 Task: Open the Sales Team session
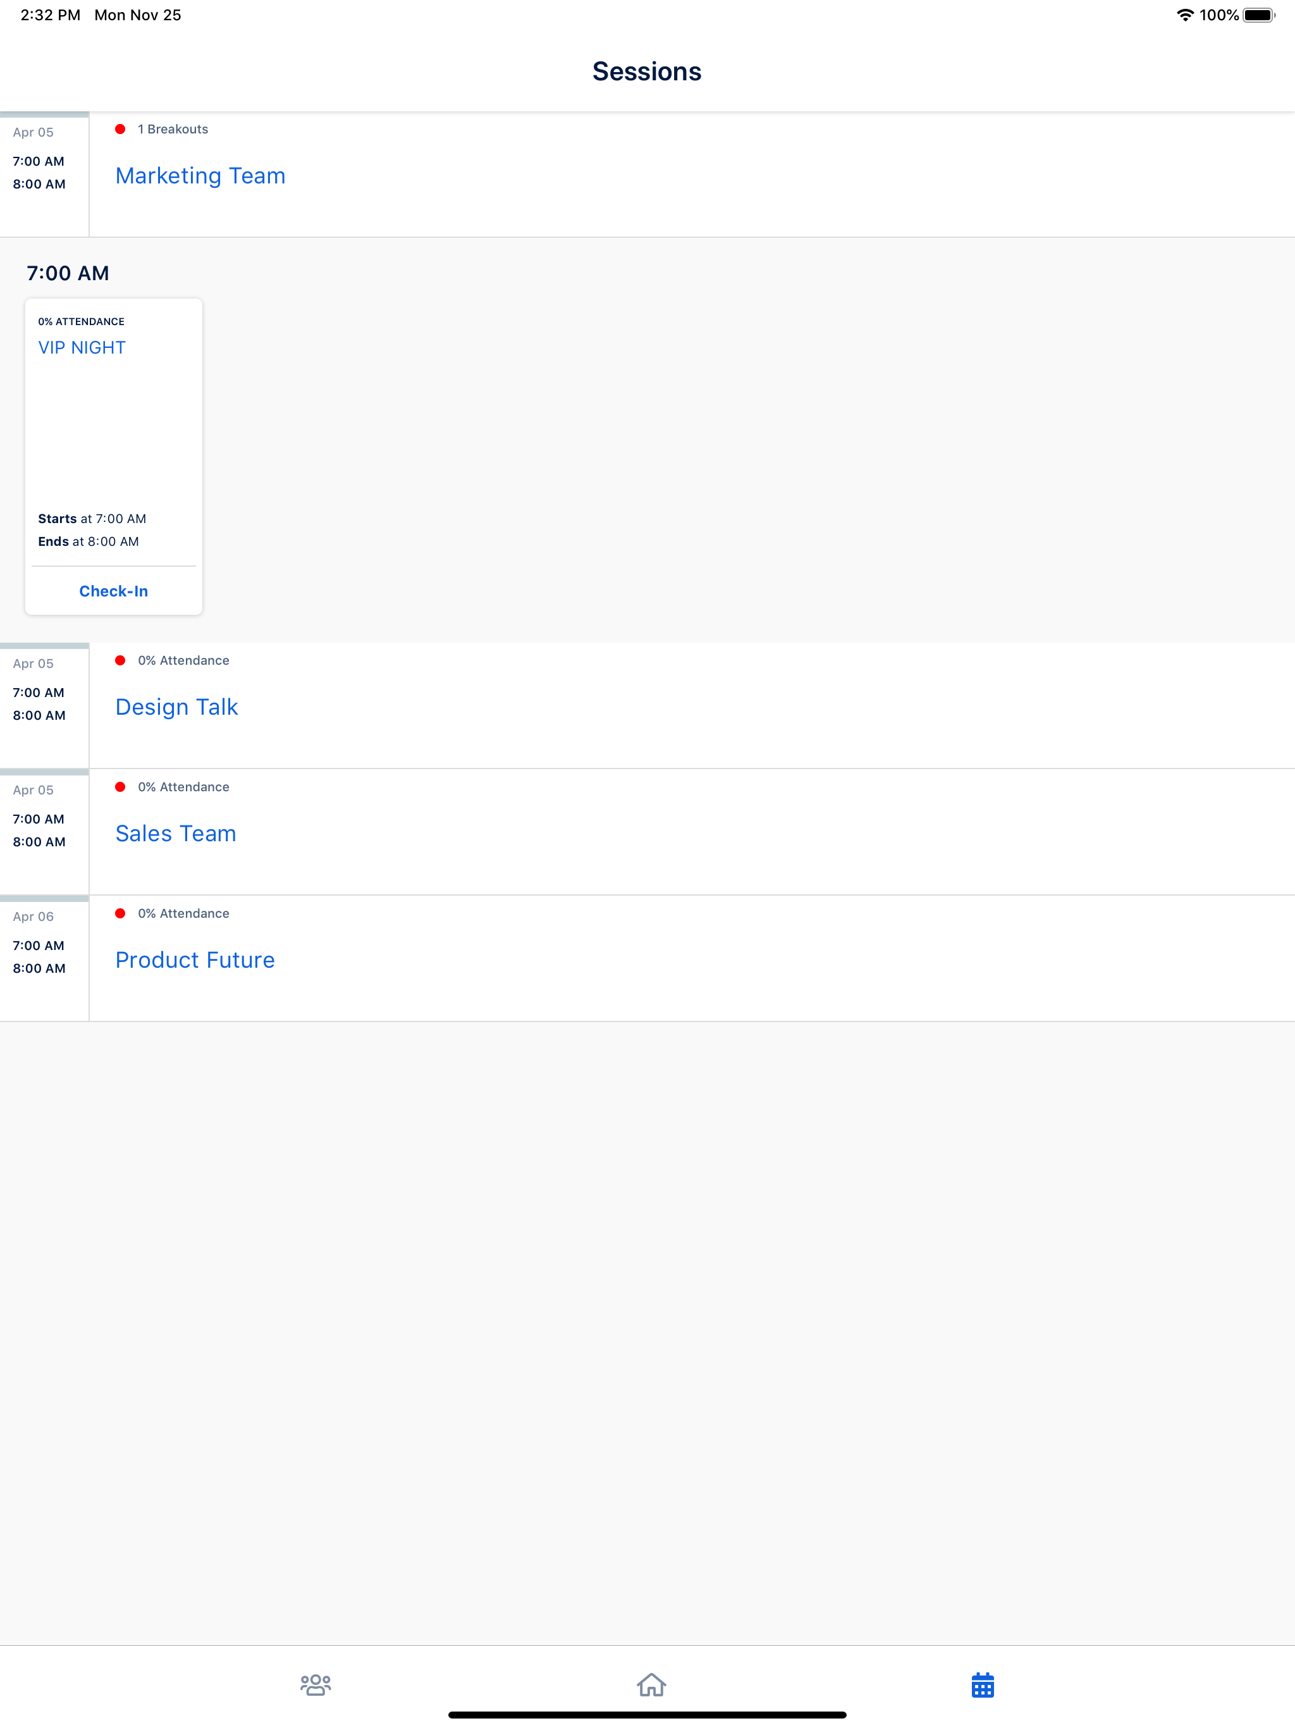click(176, 834)
